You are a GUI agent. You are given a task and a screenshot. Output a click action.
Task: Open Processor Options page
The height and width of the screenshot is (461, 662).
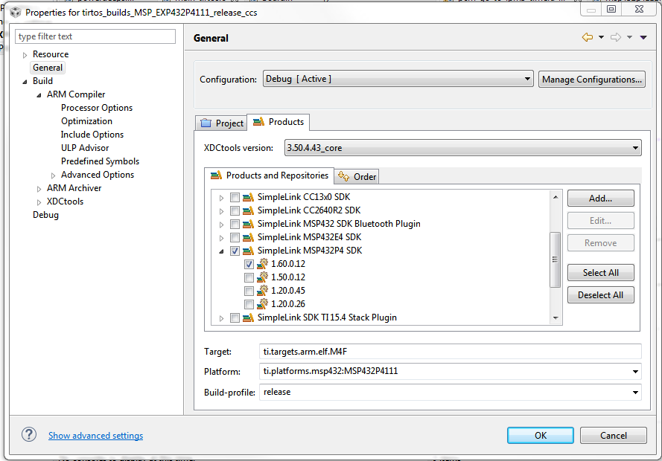[97, 108]
